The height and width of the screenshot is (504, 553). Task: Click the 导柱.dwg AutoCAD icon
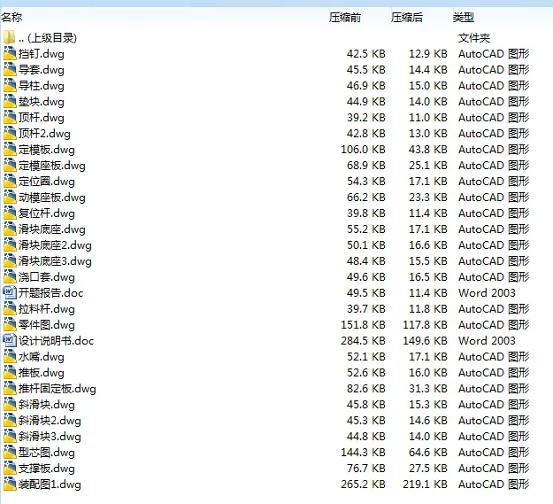tap(10, 85)
